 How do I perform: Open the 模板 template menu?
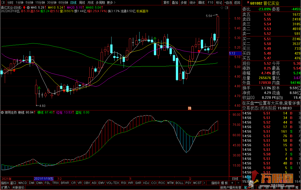(224, 183)
